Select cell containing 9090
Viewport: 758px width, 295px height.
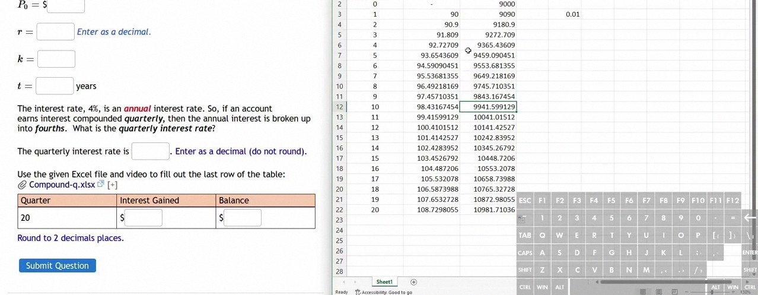(x=488, y=14)
